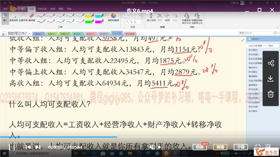Viewport: 280px width, 157px height.
Task: Open the 满分作文 page in the list
Action: click(253, 68)
